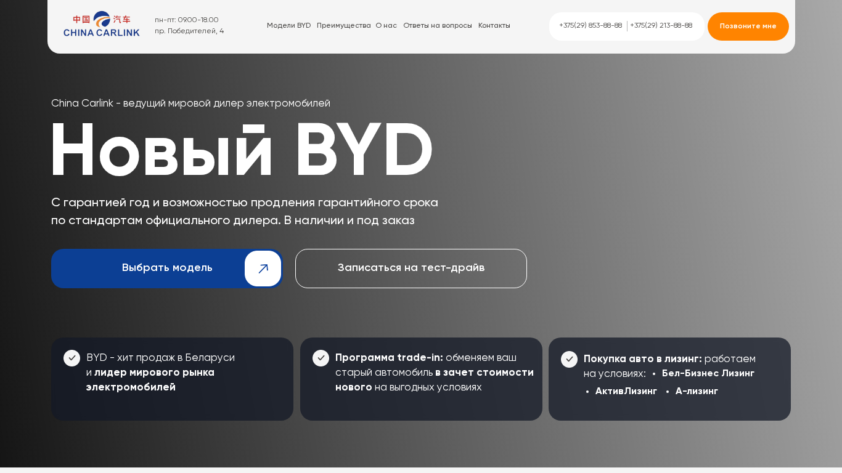Screen dimensions: 842x473
Task: Click the text С гарантией год и возможностью продления
Action: (245, 211)
